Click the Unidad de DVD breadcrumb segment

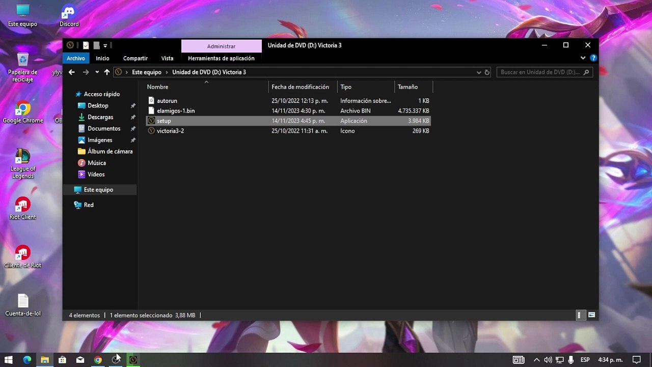[x=209, y=72]
